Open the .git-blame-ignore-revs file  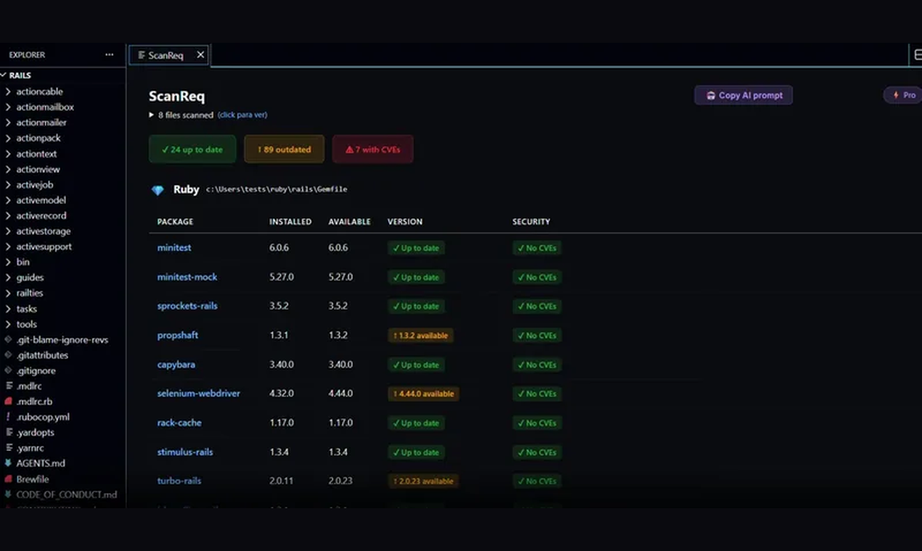coord(62,339)
